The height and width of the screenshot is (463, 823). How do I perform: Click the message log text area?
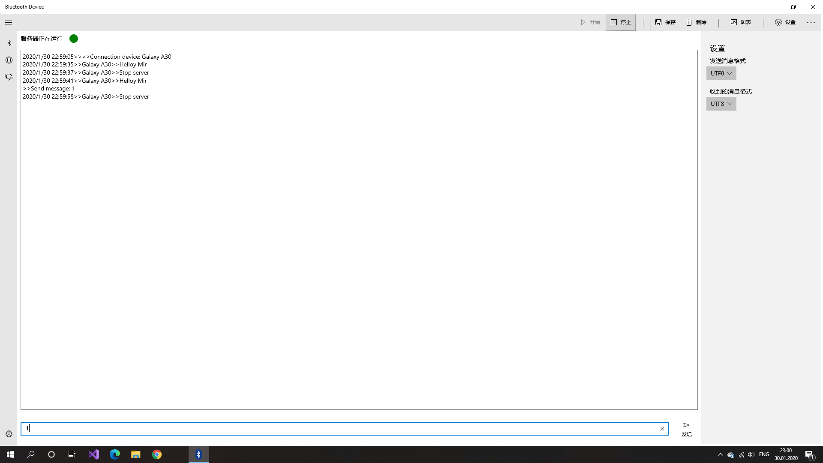tap(359, 230)
